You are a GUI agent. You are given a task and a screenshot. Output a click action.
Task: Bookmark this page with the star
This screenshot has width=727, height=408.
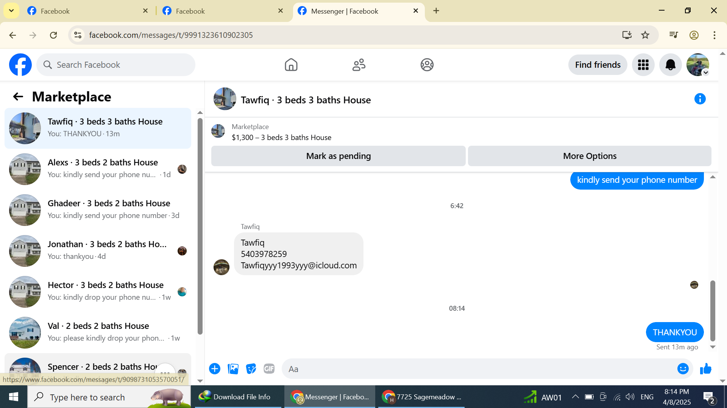pos(645,35)
